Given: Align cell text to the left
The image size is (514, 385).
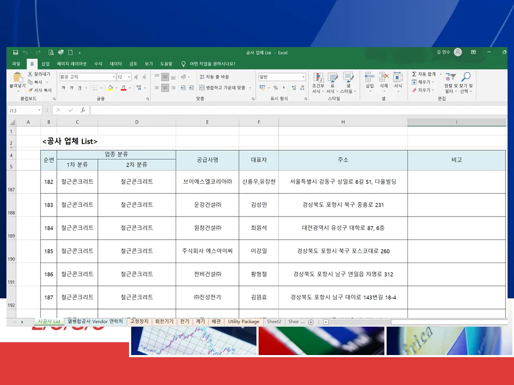Looking at the screenshot, I should coord(157,88).
